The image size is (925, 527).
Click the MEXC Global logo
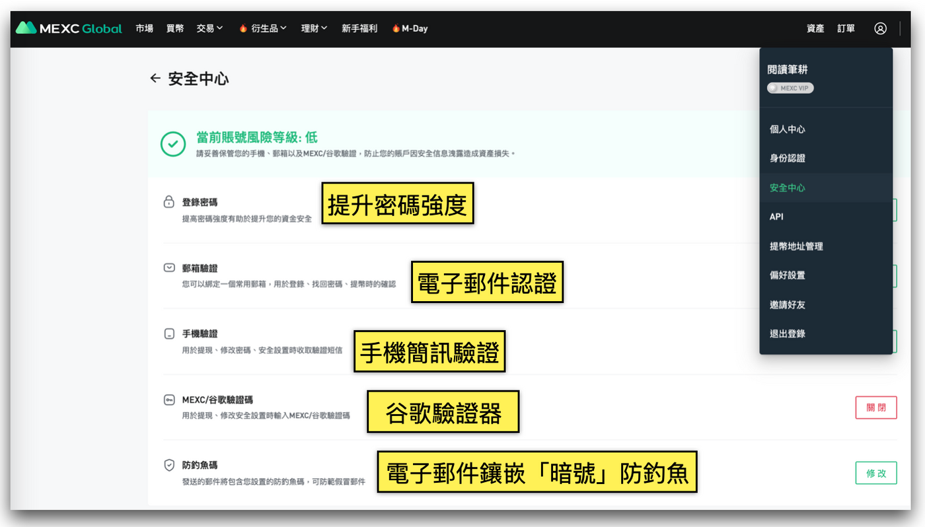click(68, 28)
